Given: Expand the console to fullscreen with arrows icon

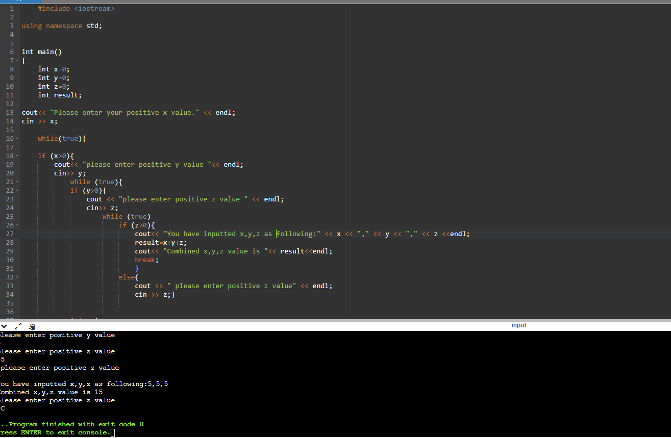Looking at the screenshot, I should 18,326.
